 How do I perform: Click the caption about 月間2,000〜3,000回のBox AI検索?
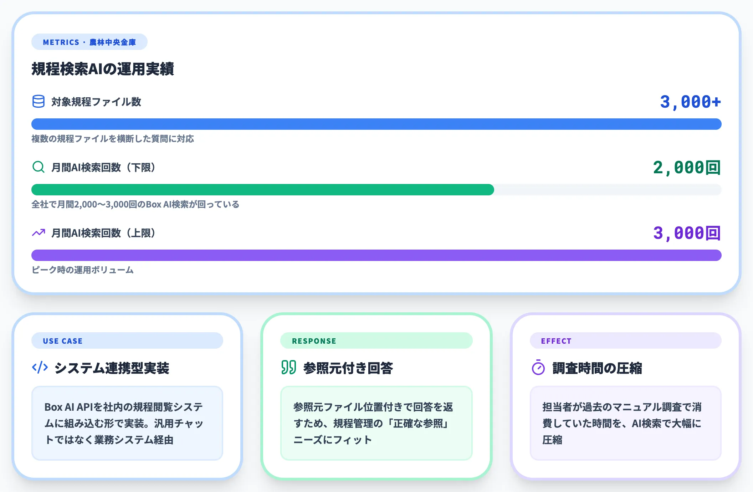click(x=135, y=204)
